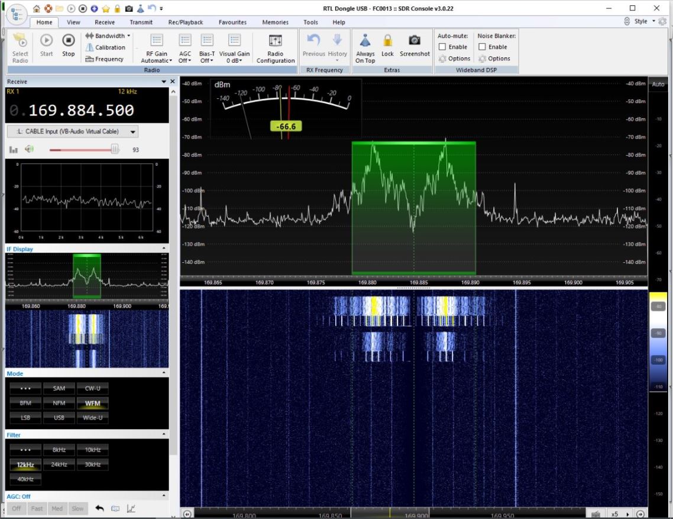
Task: Open the AGC Off dropdown in the ribbon
Action: pyautogui.click(x=185, y=49)
